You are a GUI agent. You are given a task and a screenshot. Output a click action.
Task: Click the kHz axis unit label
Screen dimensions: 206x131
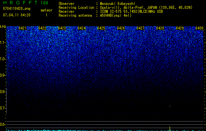pos(3,27)
